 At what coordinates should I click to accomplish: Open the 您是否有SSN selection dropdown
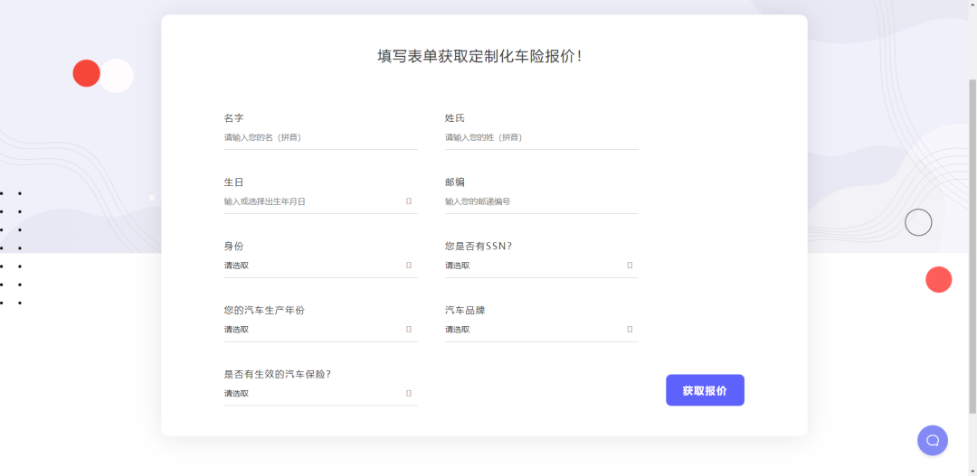pos(529,266)
